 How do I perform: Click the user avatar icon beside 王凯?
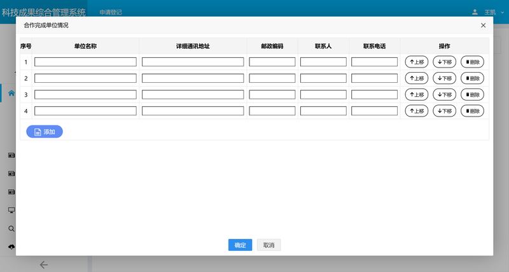point(475,12)
